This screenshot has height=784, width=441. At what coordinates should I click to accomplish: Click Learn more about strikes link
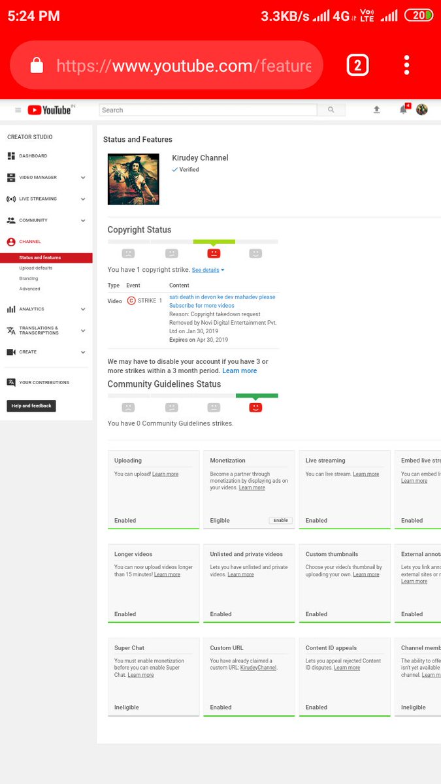coord(240,370)
